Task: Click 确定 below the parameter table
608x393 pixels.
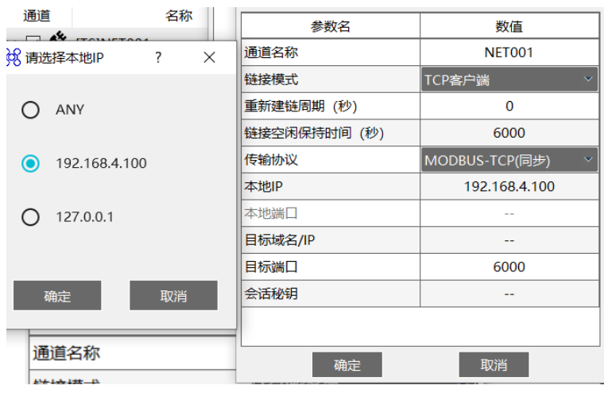Action: click(347, 364)
